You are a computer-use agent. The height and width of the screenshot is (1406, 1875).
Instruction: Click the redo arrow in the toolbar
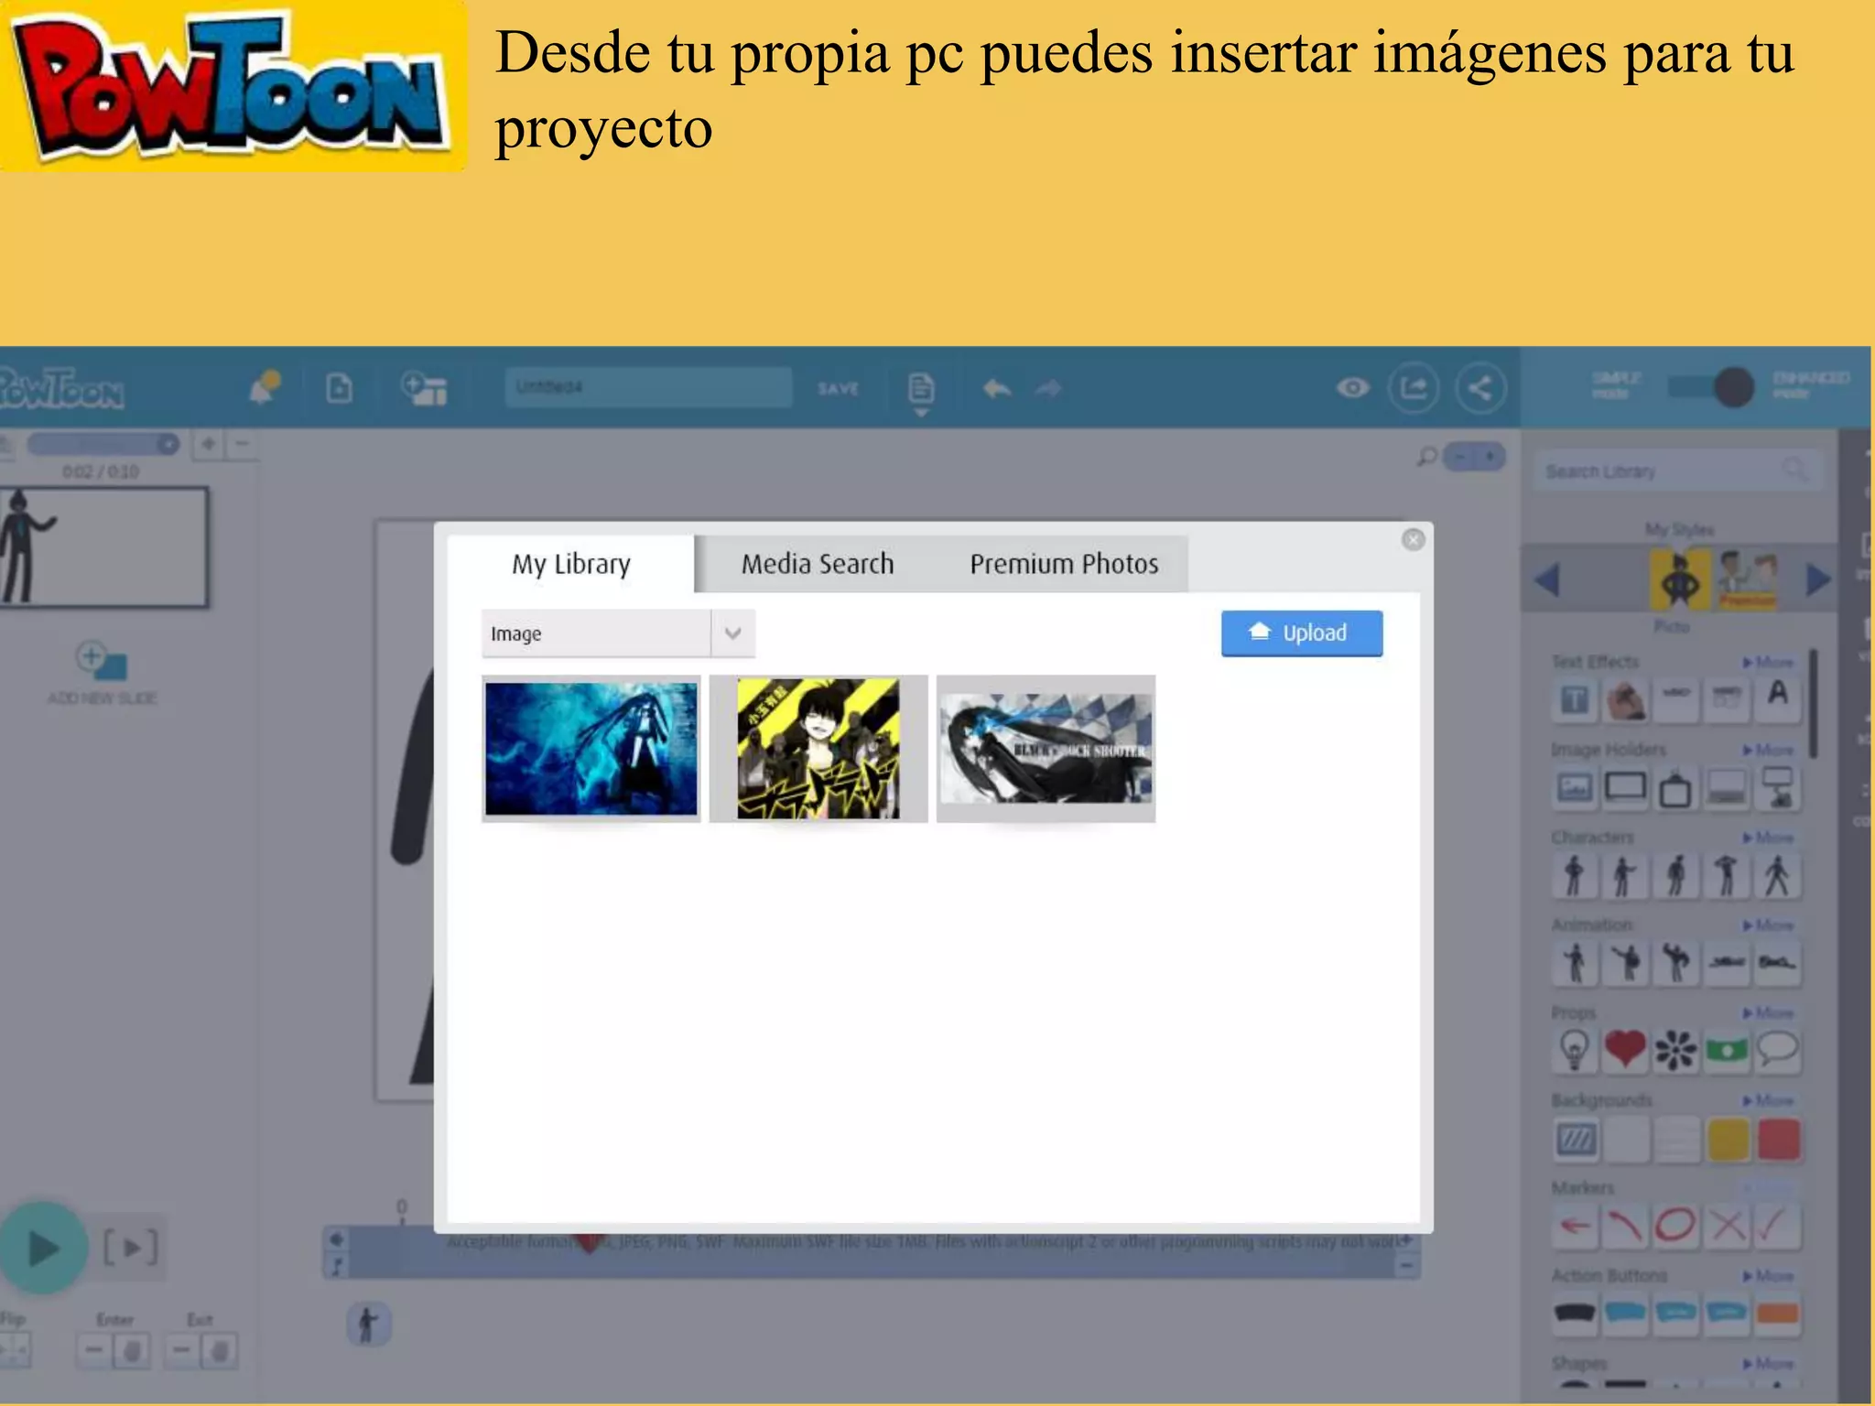click(x=1048, y=389)
